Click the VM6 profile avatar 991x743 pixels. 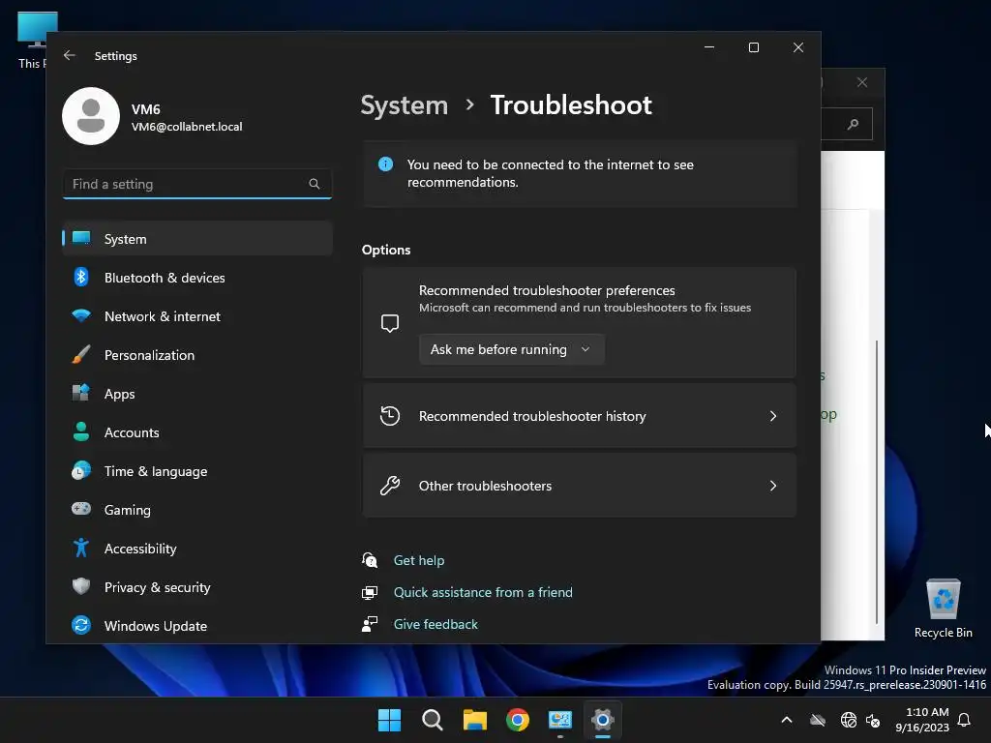[91, 116]
